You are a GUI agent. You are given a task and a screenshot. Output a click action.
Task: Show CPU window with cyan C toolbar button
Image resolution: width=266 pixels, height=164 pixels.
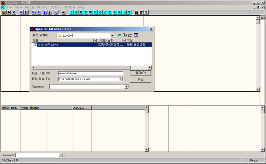100,12
